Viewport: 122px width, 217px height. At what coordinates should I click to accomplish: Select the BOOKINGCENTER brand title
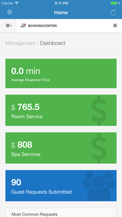coord(42,26)
